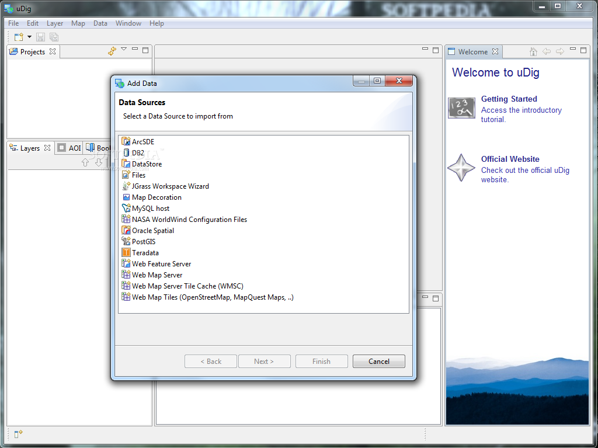Click the < Back button
This screenshot has width=598, height=448.
210,361
